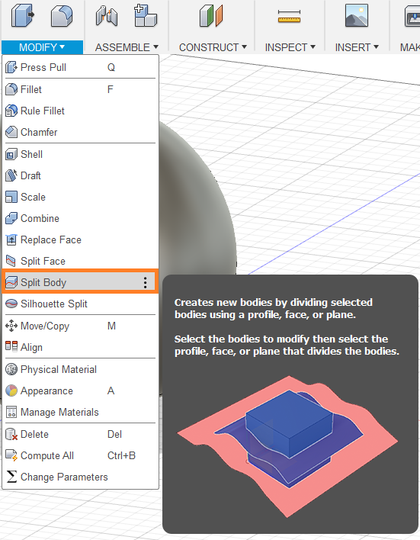
Task: Select Press Pull from Modify menu
Action: [80, 67]
